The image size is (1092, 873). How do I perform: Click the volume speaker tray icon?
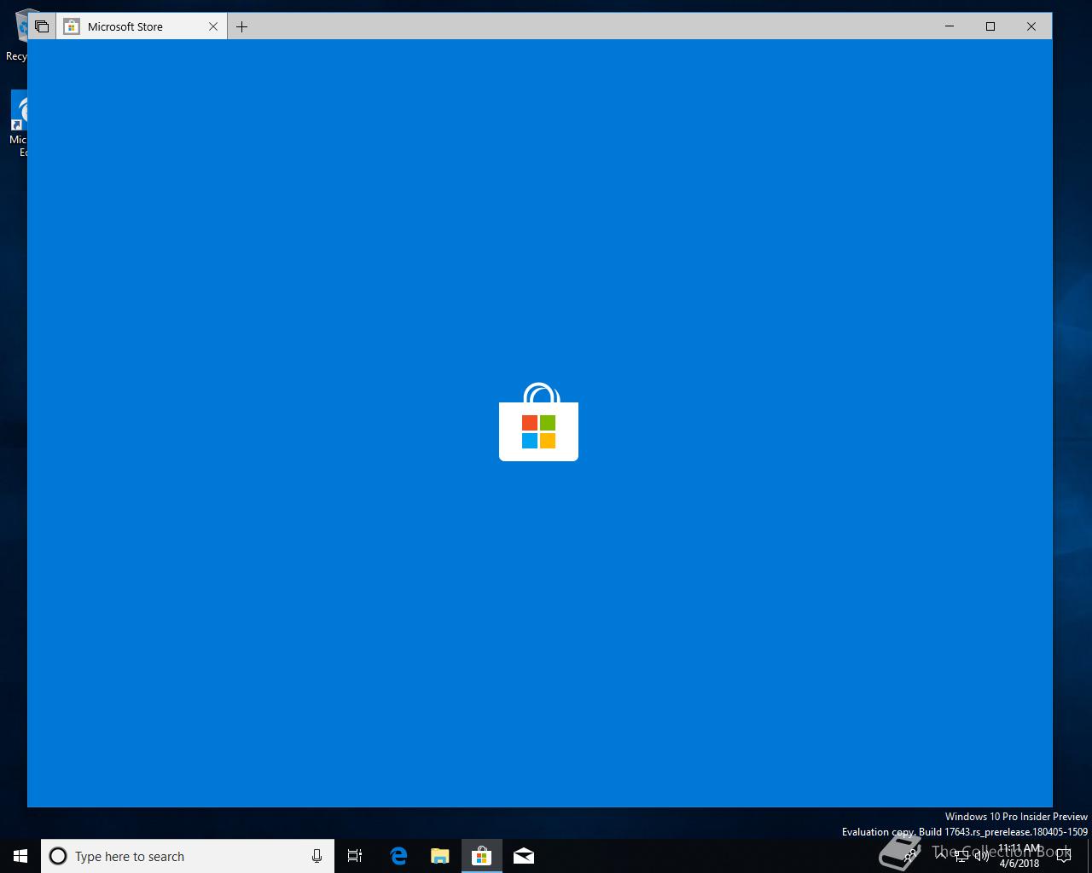(981, 855)
